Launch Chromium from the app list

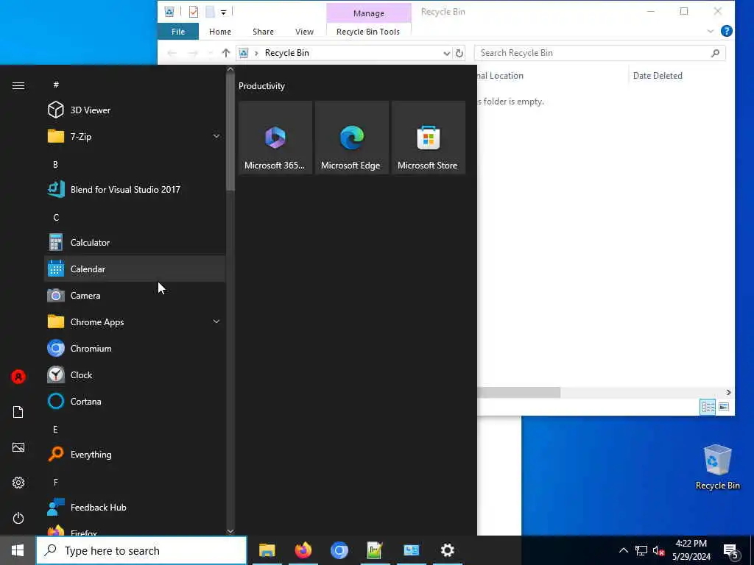click(135, 348)
